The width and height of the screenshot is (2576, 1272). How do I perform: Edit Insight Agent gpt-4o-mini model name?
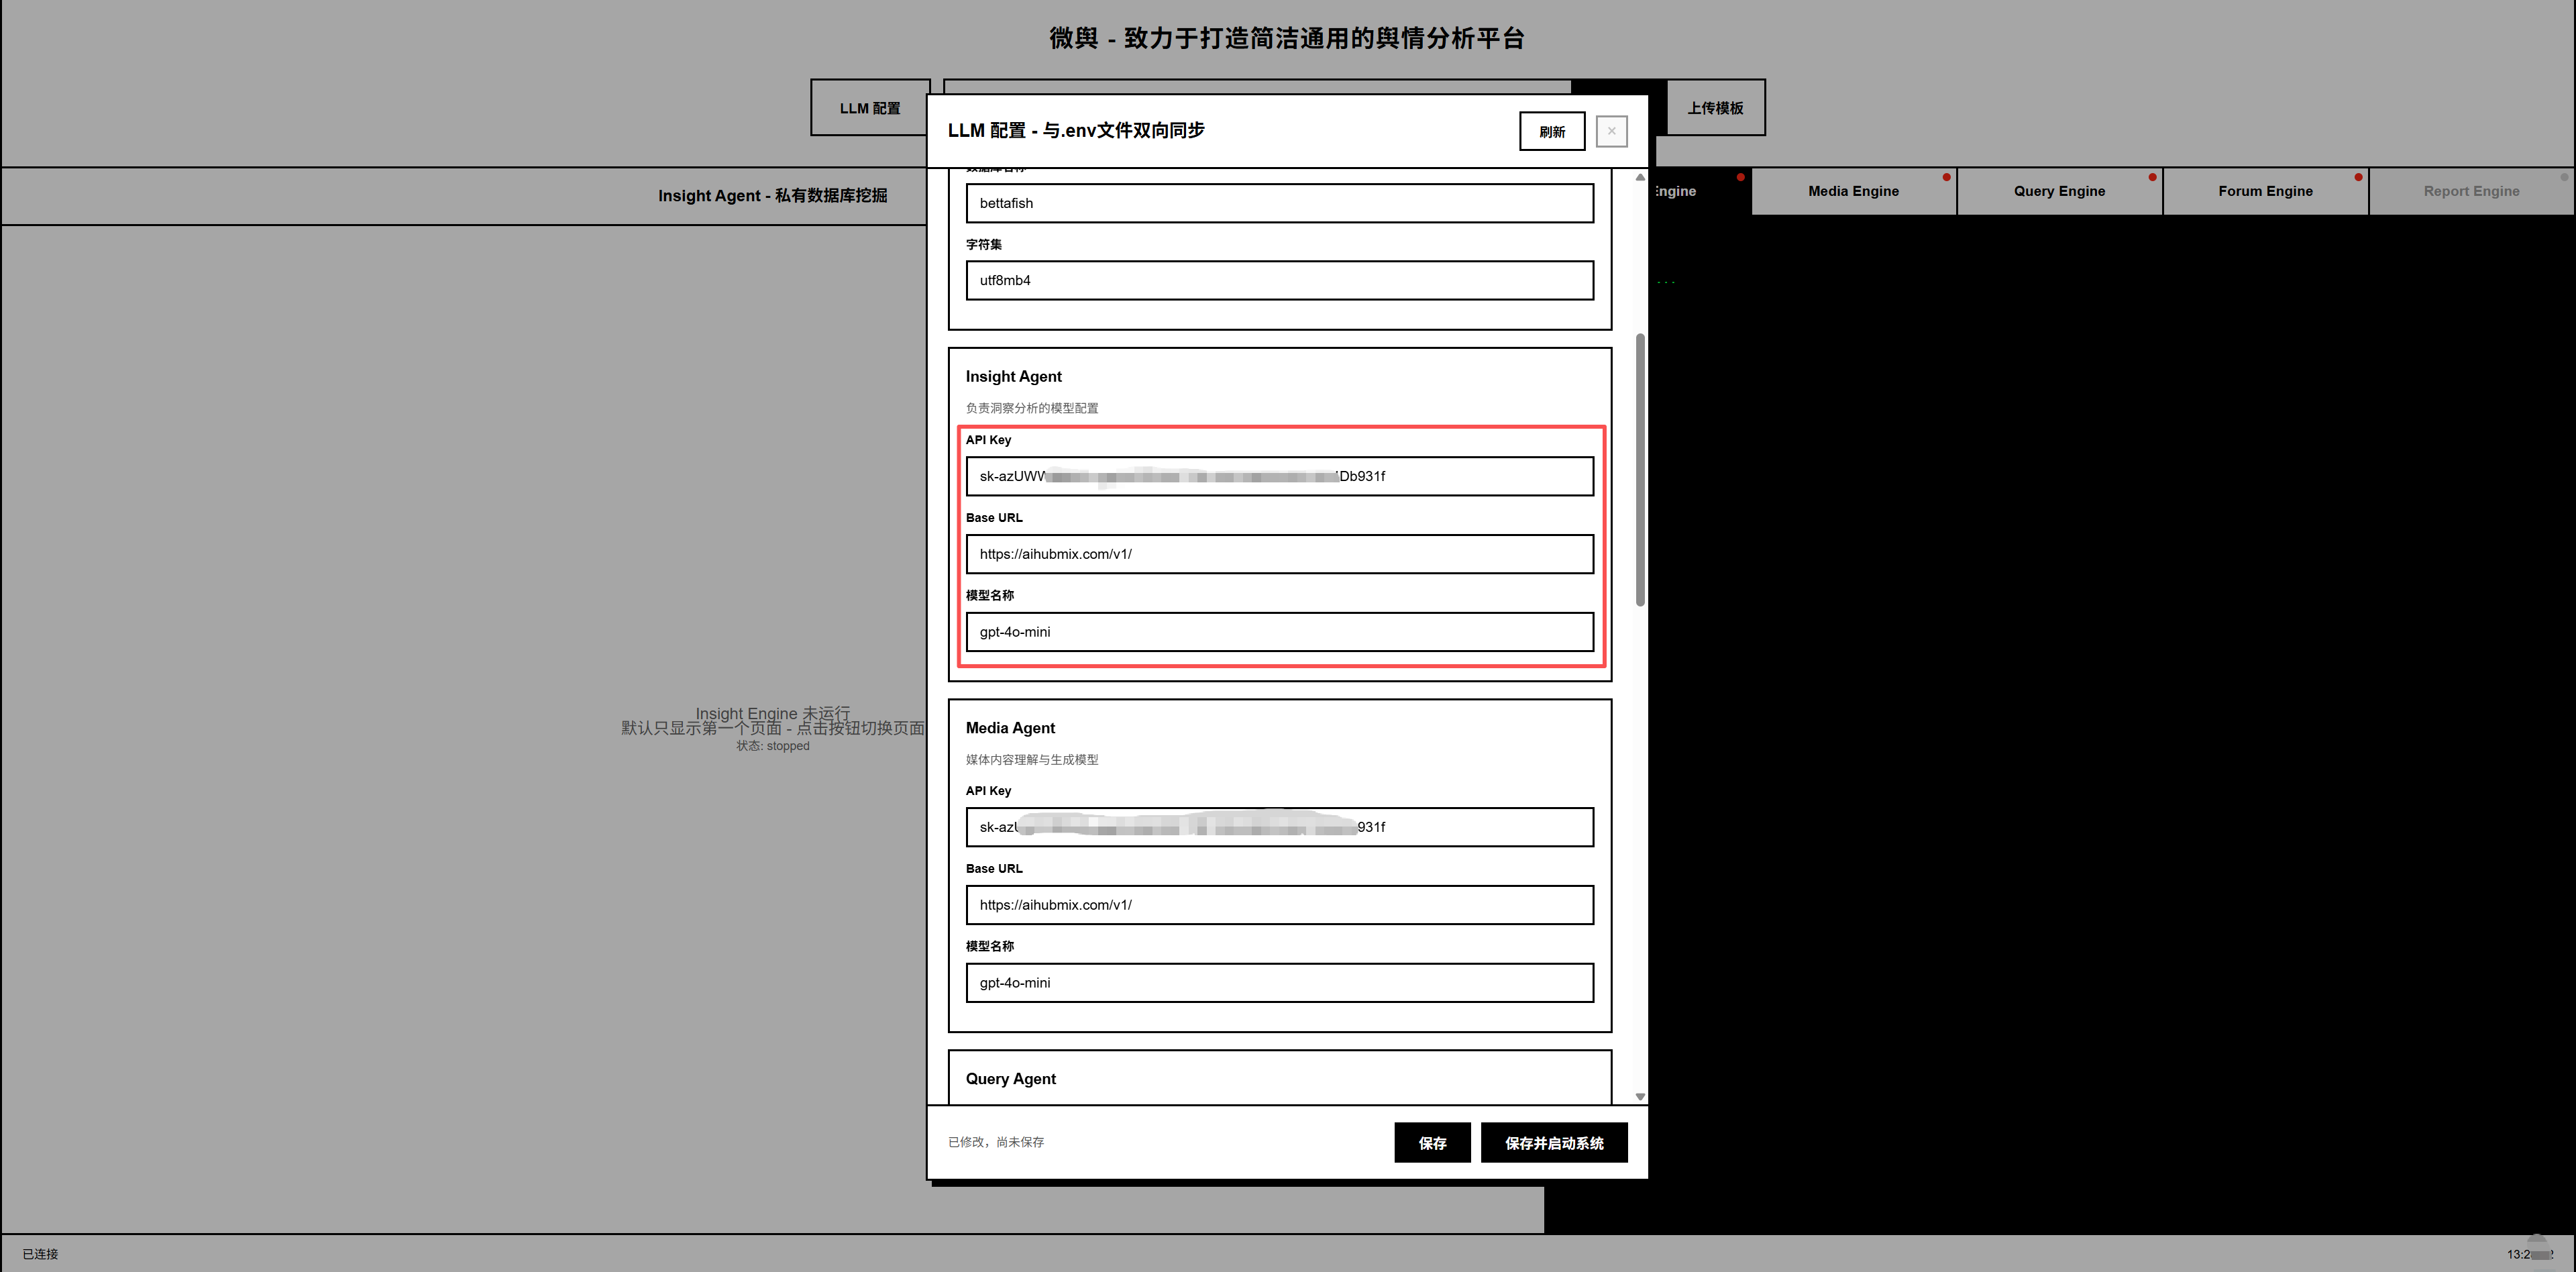pyautogui.click(x=1279, y=632)
